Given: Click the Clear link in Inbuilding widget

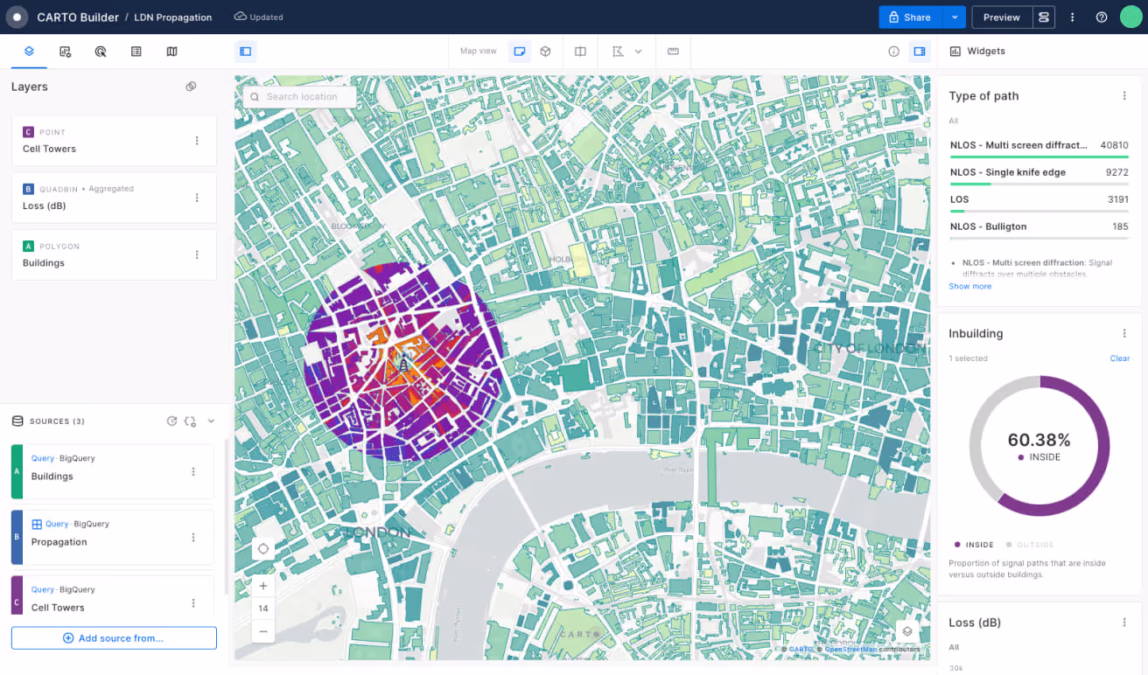Looking at the screenshot, I should (1119, 358).
